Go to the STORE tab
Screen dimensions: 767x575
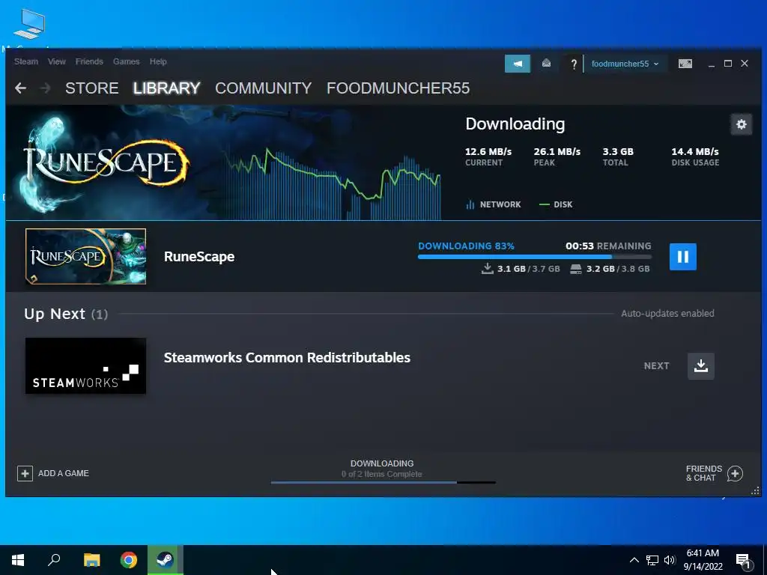click(x=92, y=88)
